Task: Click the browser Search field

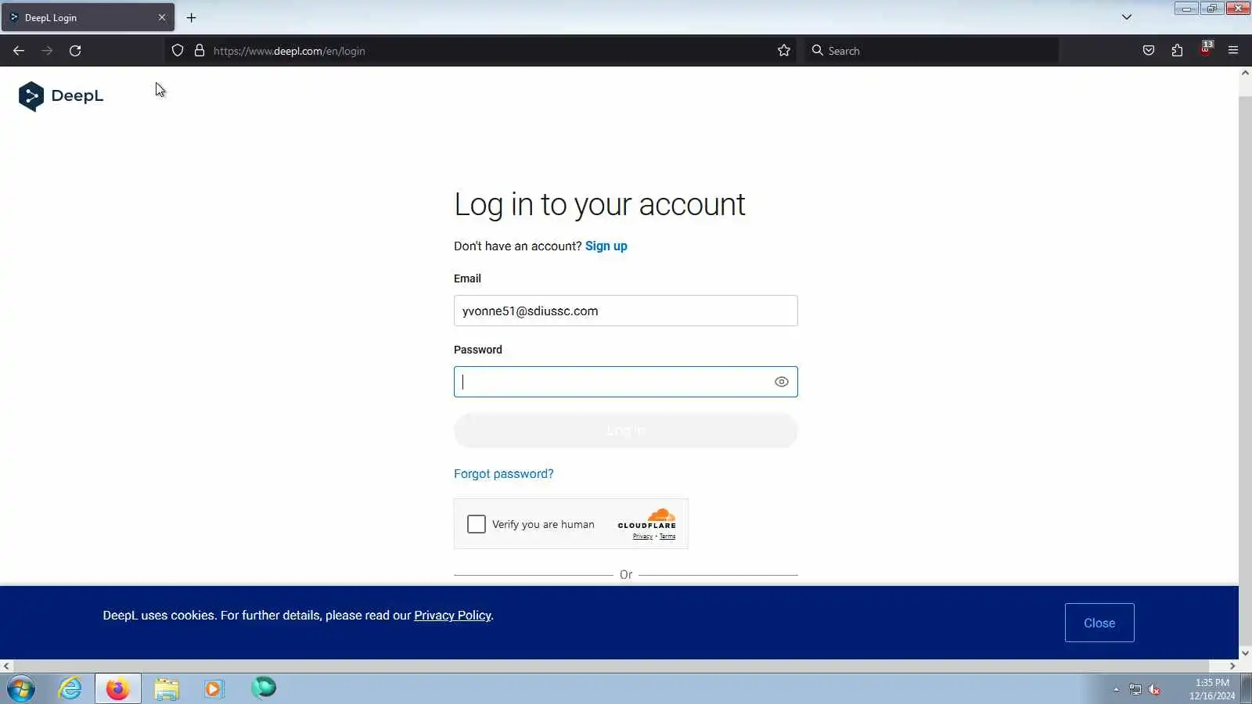Action: coord(931,51)
